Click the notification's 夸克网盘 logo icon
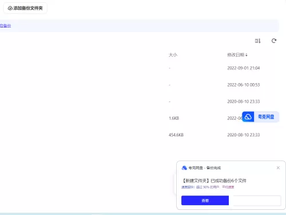This screenshot has height=215, width=286. 184,168
